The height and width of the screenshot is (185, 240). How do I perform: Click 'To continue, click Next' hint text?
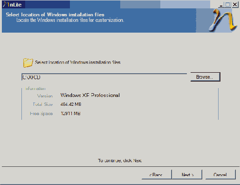[x=120, y=160]
